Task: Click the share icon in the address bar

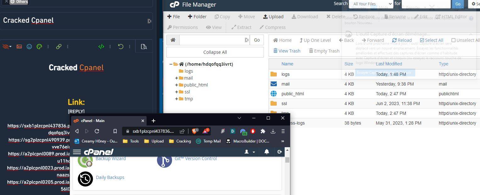Action: (182, 131)
